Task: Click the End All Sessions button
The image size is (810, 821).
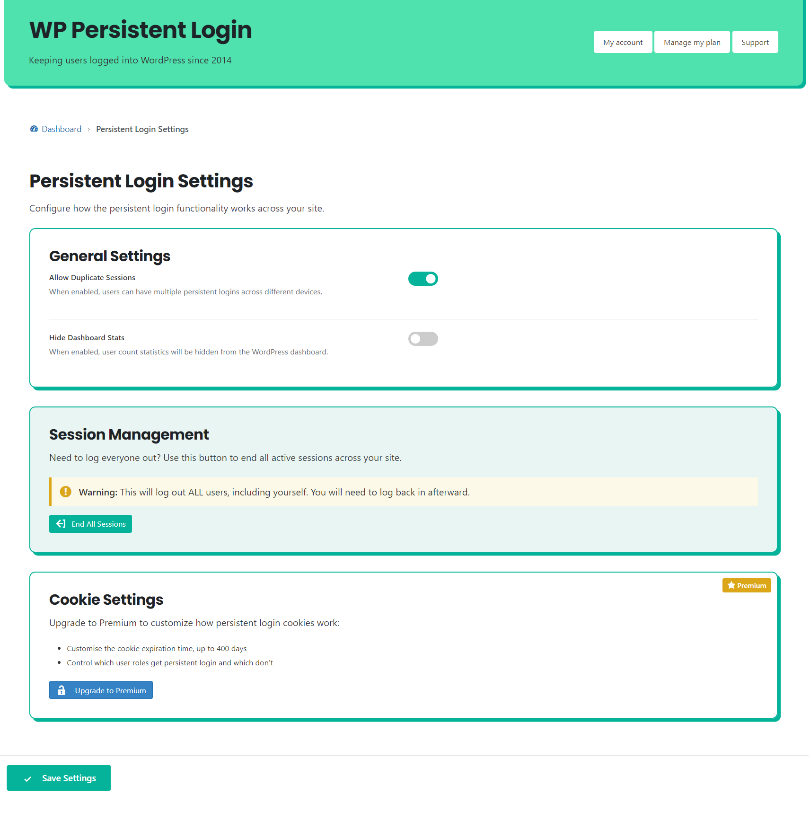Action: 90,524
